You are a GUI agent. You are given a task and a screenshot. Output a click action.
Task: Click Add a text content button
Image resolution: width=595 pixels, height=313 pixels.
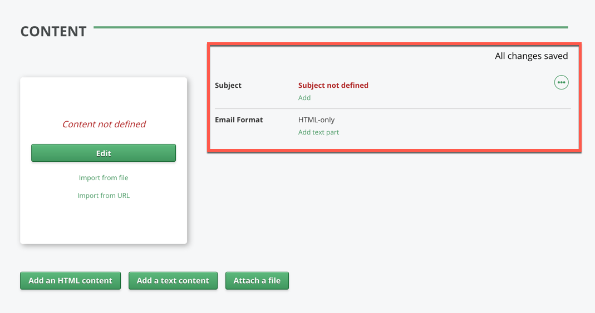173,281
